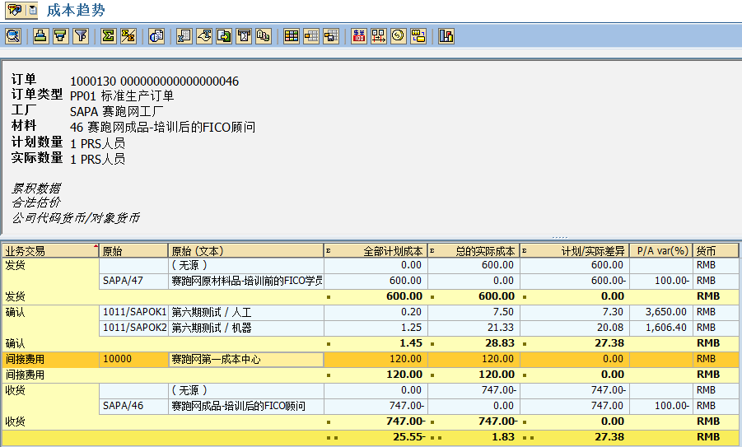Open the Word processing export icon
This screenshot has height=447, width=742.
point(204,36)
